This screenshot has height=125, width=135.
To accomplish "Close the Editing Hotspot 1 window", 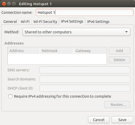I will [x=4, y=4].
